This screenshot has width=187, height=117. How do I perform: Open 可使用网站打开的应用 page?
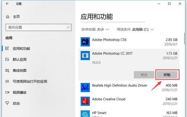pyautogui.click(x=30, y=81)
